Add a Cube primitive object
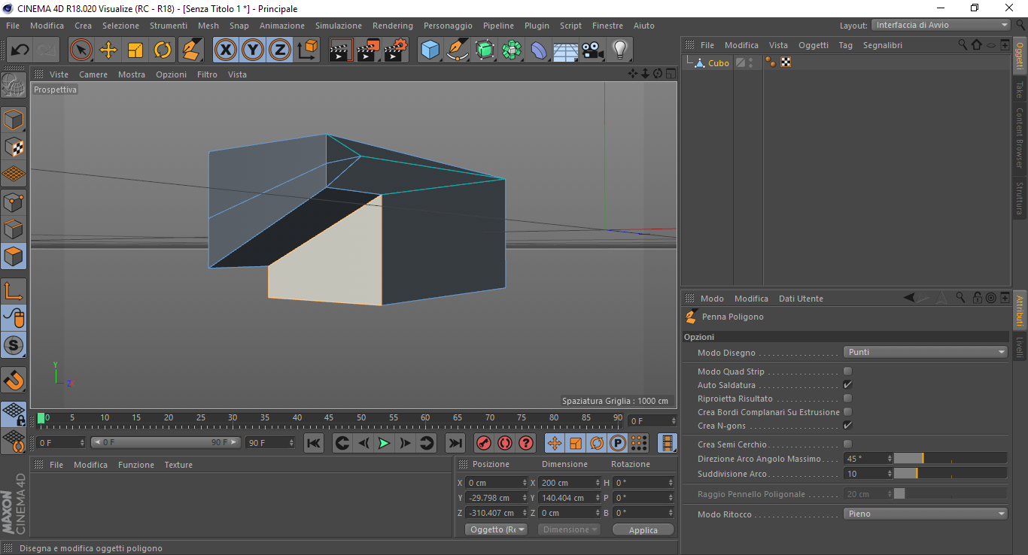Viewport: 1028px width, 555px height. pos(430,50)
